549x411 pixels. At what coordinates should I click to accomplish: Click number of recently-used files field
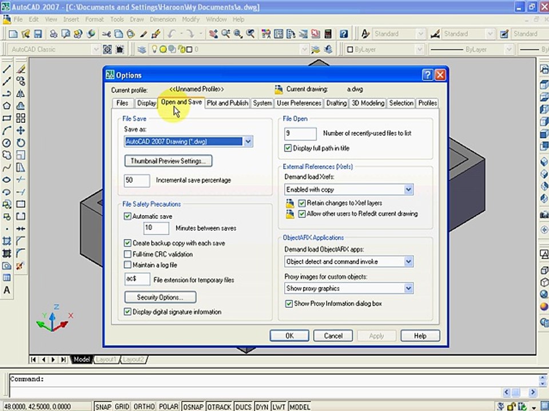tap(300, 134)
